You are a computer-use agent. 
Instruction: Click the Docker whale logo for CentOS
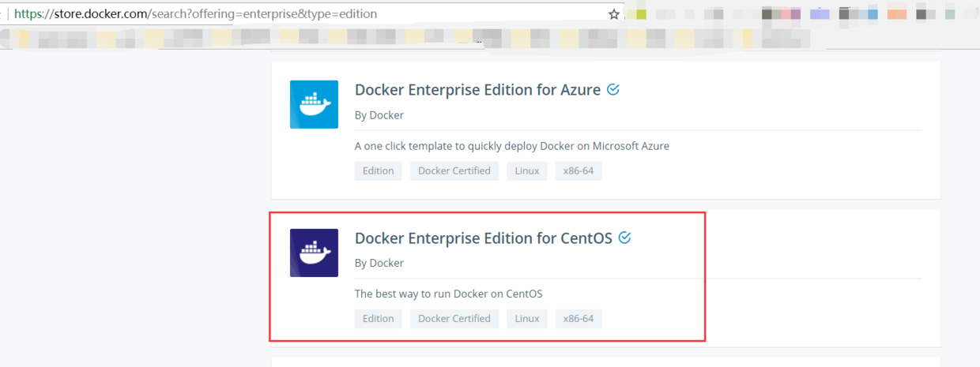click(314, 253)
